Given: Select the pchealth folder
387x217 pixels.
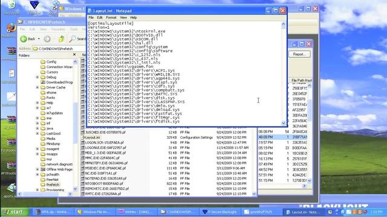Looking at the screenshot, I should point(53,174).
